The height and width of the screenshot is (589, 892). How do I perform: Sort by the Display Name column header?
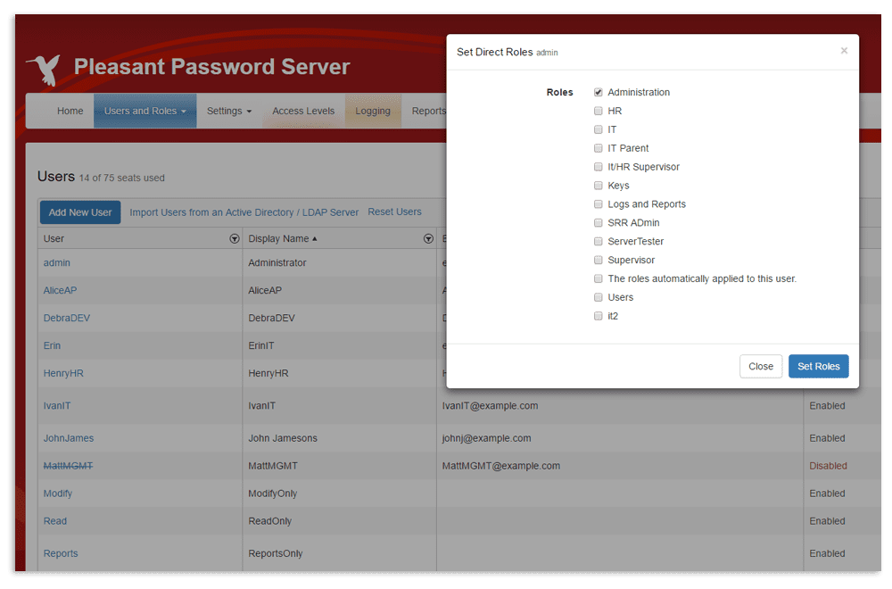point(278,239)
